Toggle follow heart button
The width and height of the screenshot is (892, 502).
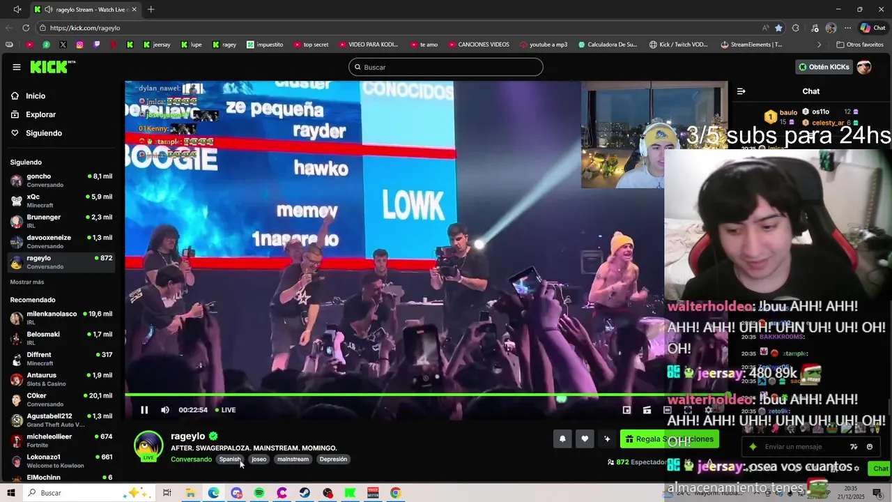pos(585,439)
